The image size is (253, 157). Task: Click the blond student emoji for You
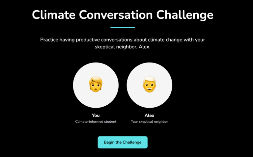click(96, 85)
